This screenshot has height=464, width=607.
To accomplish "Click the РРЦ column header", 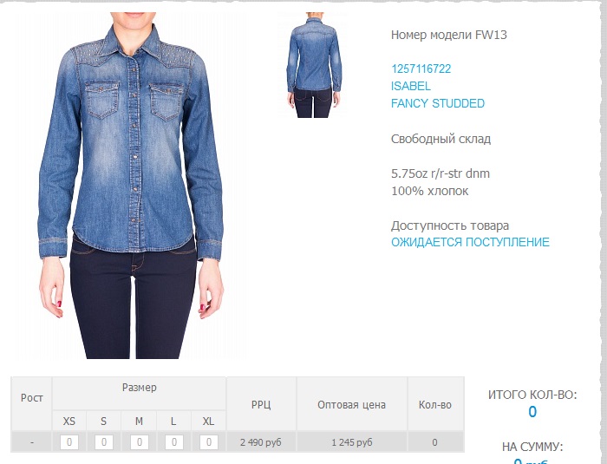I will click(x=261, y=404).
